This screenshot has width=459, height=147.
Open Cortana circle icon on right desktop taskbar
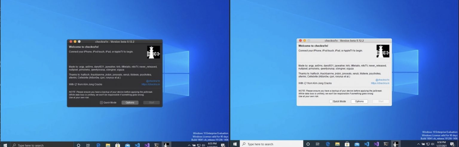tap(308, 144)
